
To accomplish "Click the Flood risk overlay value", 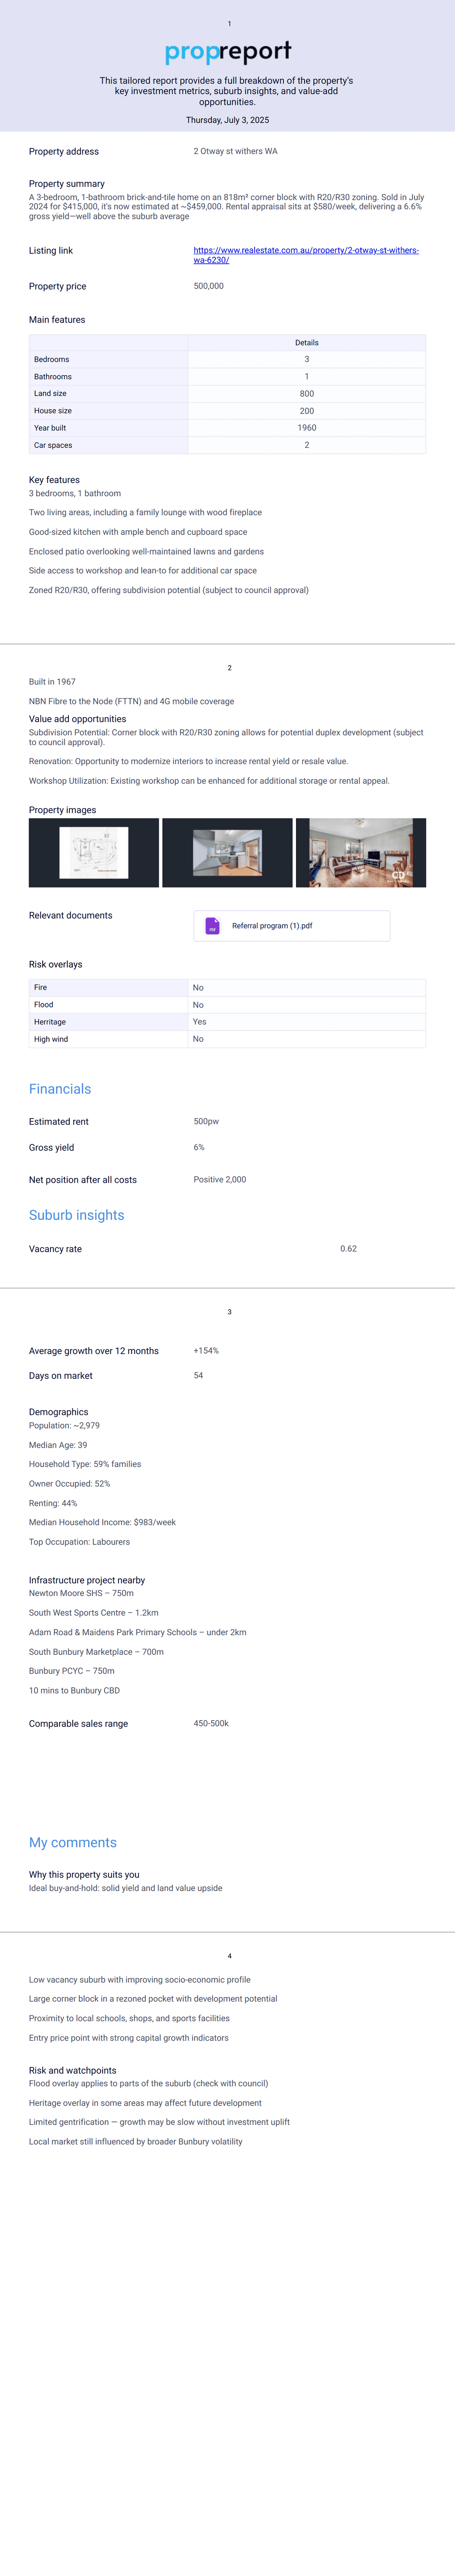I will point(198,1005).
